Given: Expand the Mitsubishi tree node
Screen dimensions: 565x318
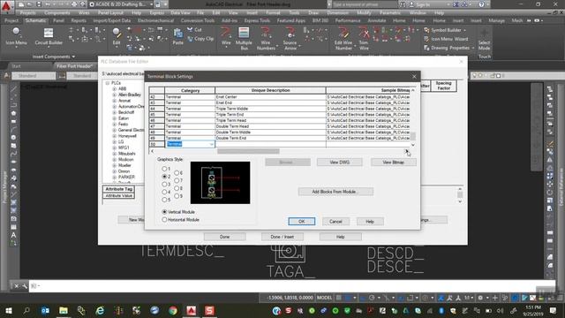Looking at the screenshot, I should point(115,154).
